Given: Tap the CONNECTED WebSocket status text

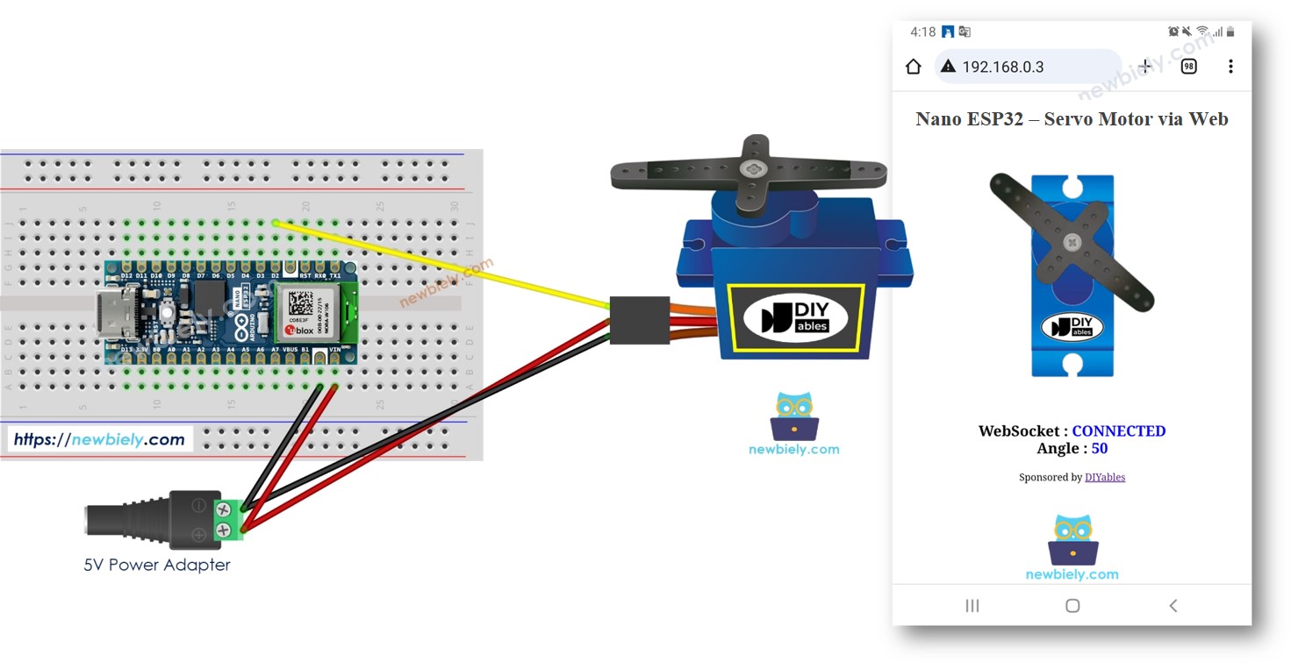Looking at the screenshot, I should pos(1119,431).
